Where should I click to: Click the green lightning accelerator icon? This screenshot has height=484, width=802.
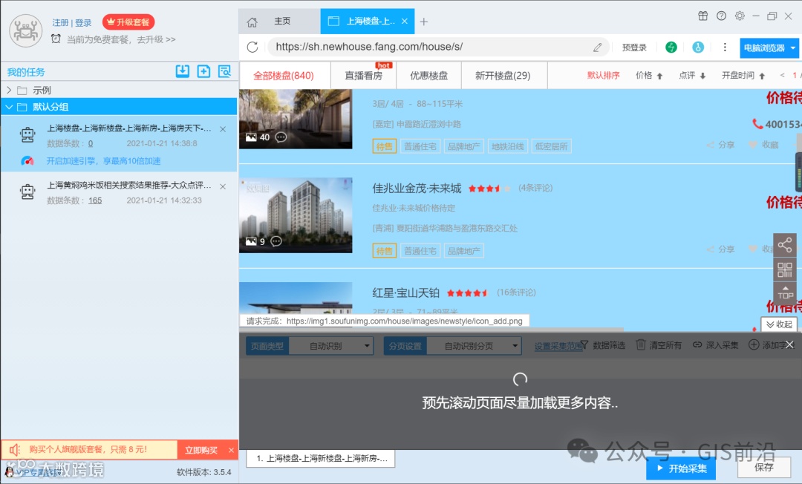point(671,48)
